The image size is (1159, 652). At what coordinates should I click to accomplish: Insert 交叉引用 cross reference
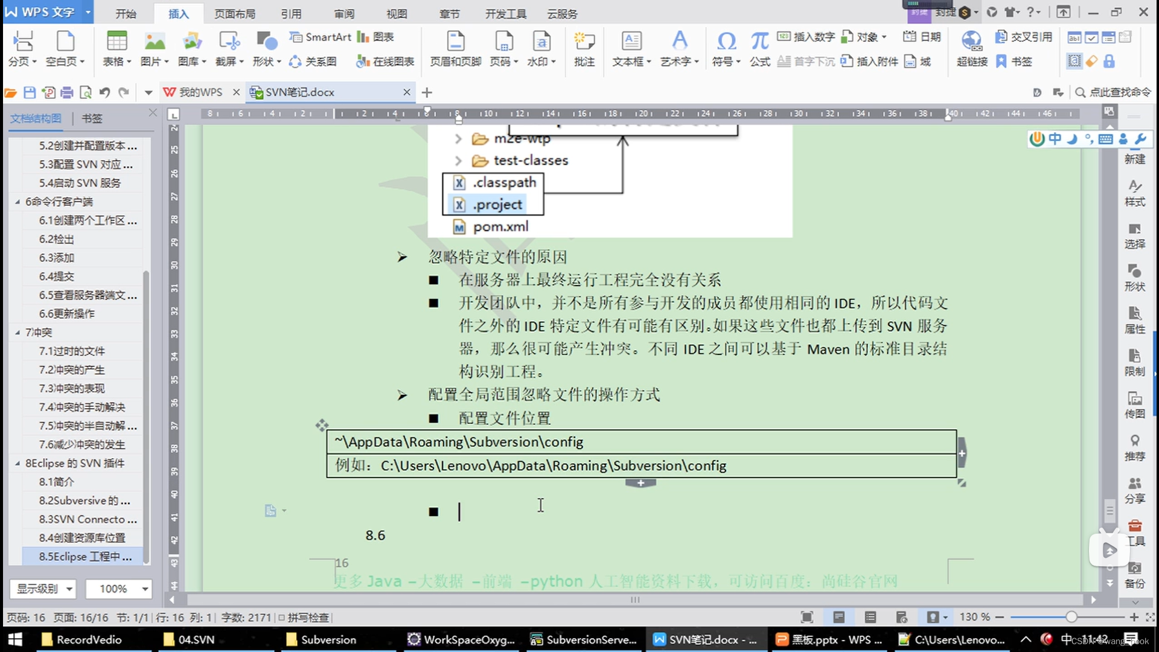point(1024,37)
